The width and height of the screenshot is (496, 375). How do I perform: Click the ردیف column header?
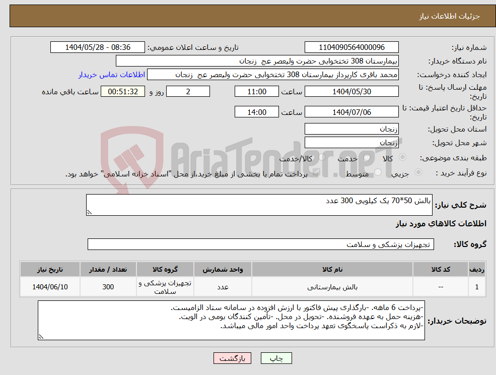[477, 269]
